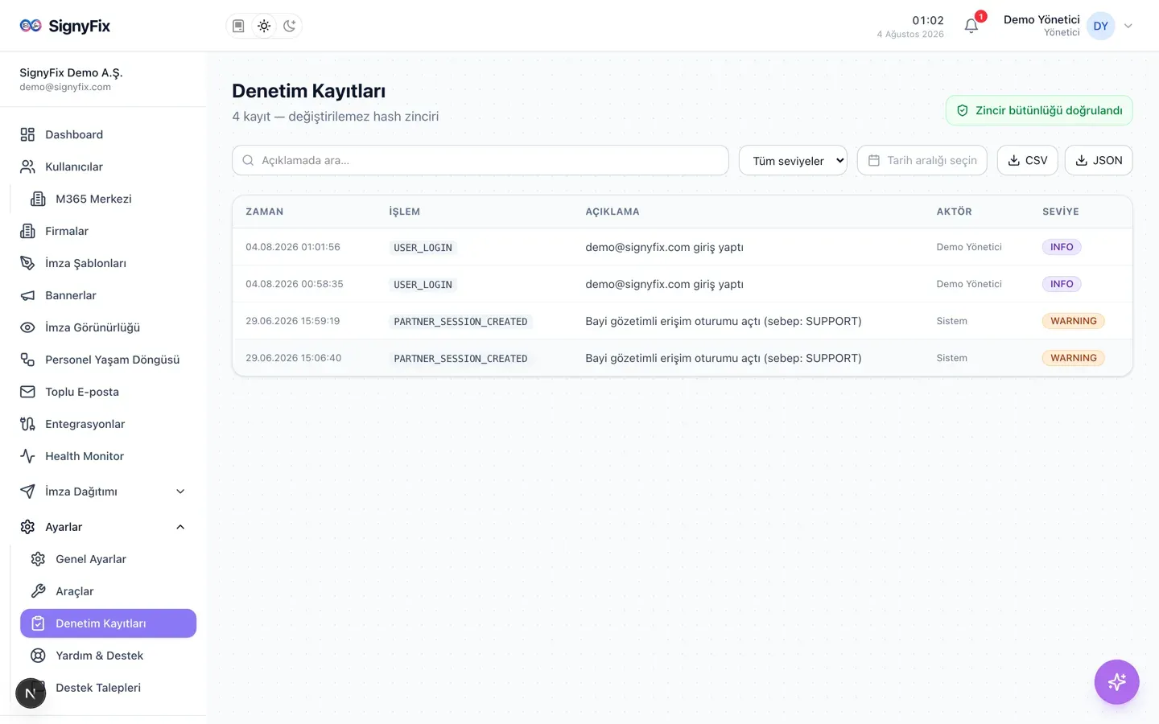
Task: Open Tüm seviyeler level dropdown
Action: (793, 160)
